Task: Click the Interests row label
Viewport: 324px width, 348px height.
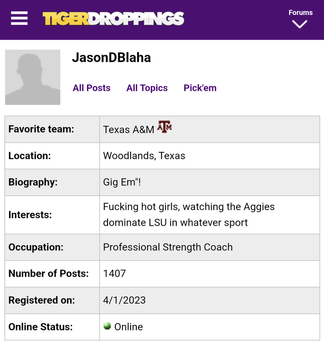Action: 30,215
